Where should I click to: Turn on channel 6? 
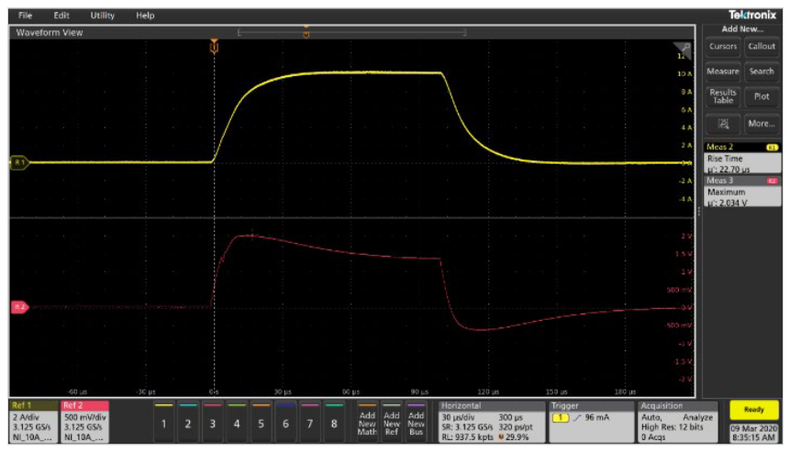click(x=285, y=422)
